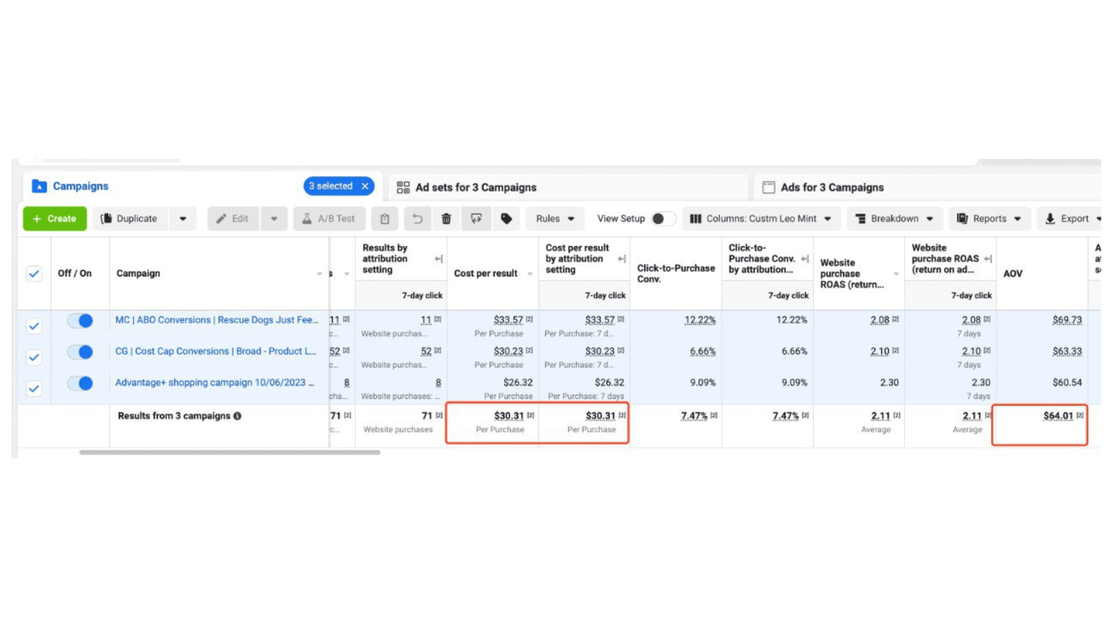The height and width of the screenshot is (617, 1111).
Task: Switch to Ad sets for 3 Campaigns tab
Action: pos(475,187)
